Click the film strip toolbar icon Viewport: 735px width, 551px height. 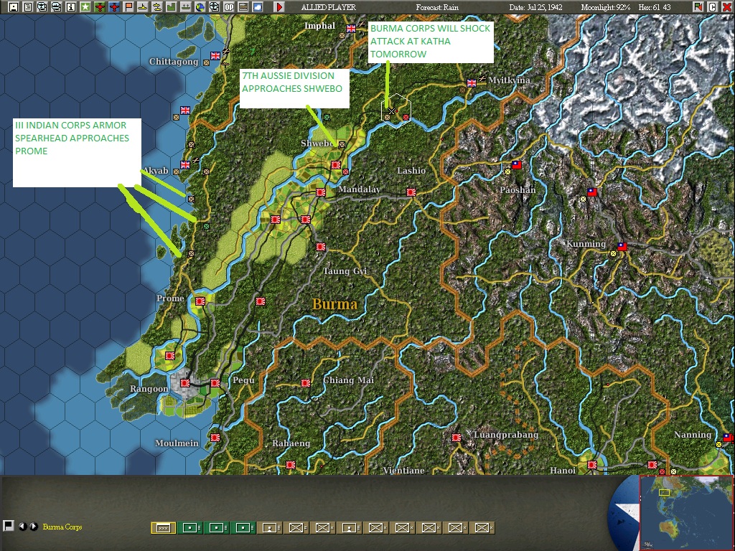tap(243, 7)
